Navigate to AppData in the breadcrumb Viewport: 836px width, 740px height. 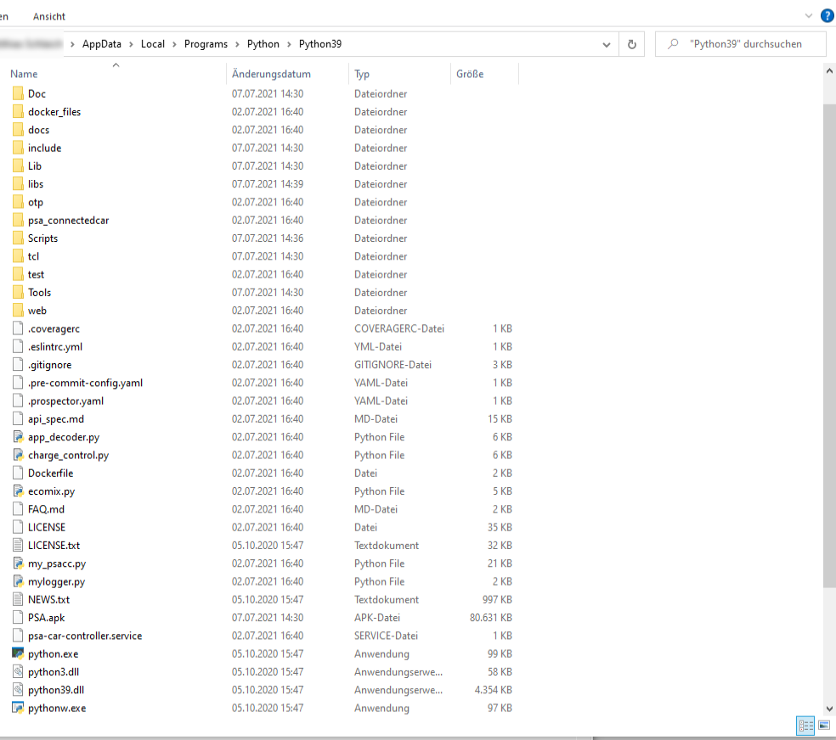pos(101,44)
